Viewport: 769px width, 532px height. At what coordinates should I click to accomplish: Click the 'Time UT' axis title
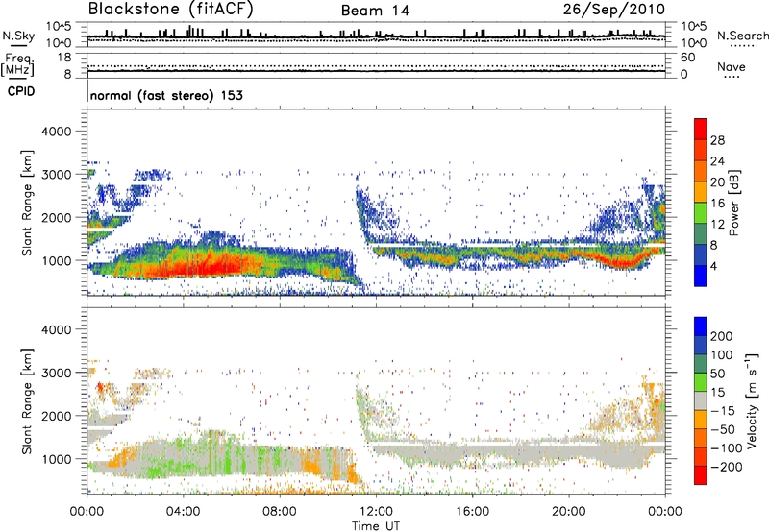coord(376,525)
